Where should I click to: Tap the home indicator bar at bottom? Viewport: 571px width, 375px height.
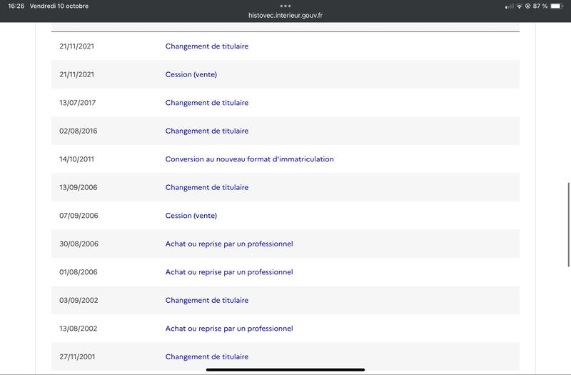click(x=285, y=369)
